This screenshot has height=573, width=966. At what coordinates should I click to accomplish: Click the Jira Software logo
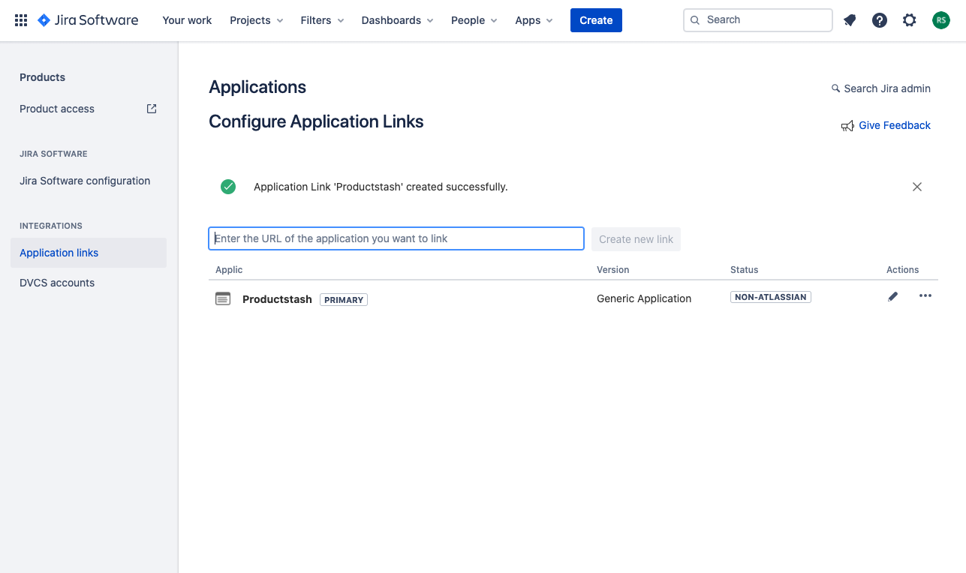88,20
